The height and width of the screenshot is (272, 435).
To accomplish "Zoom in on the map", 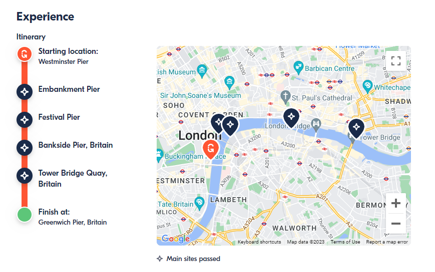I will [395, 203].
